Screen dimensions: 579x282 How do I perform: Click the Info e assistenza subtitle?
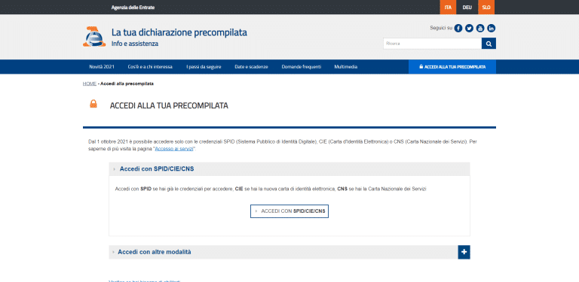coord(135,44)
